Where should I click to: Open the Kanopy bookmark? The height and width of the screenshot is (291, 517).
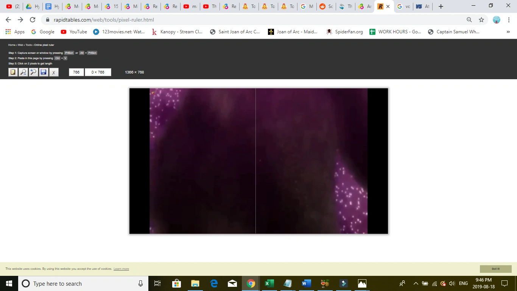click(x=177, y=32)
